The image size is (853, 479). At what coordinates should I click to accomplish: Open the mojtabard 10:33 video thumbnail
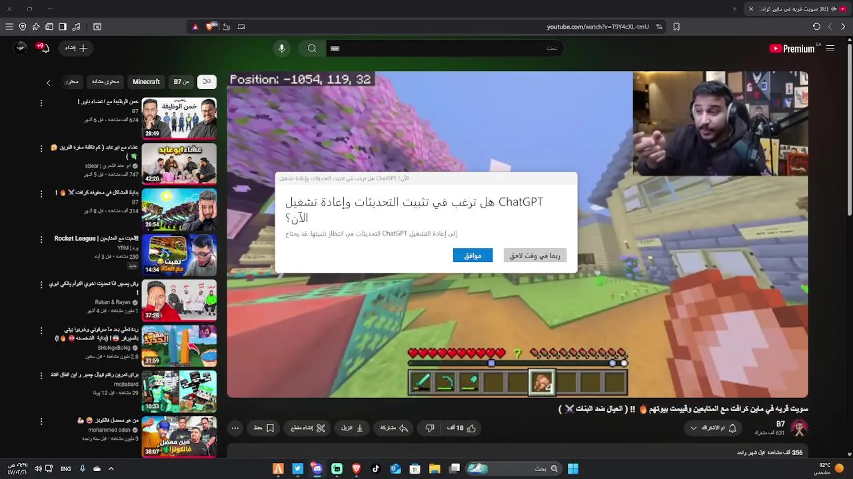(179, 391)
